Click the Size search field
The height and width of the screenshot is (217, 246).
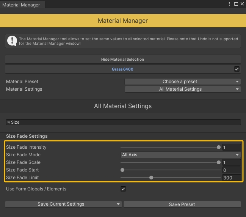[x=123, y=122]
